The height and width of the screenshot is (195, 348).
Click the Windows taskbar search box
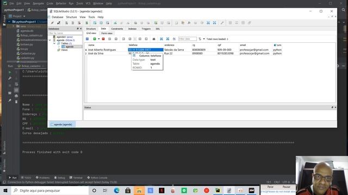(x=49, y=190)
